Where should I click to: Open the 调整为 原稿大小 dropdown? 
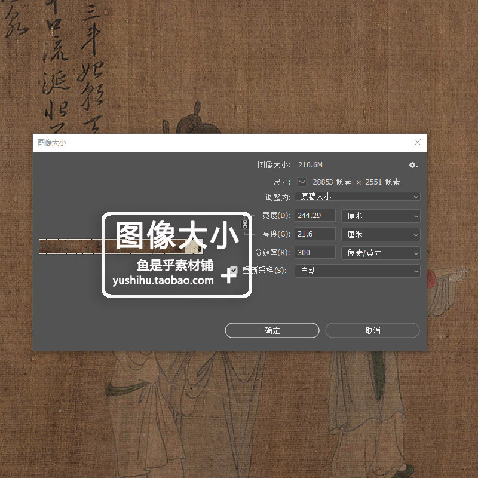pos(357,197)
